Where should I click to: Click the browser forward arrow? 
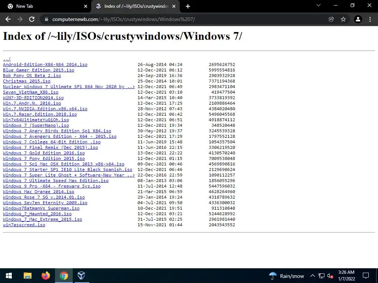20,19
